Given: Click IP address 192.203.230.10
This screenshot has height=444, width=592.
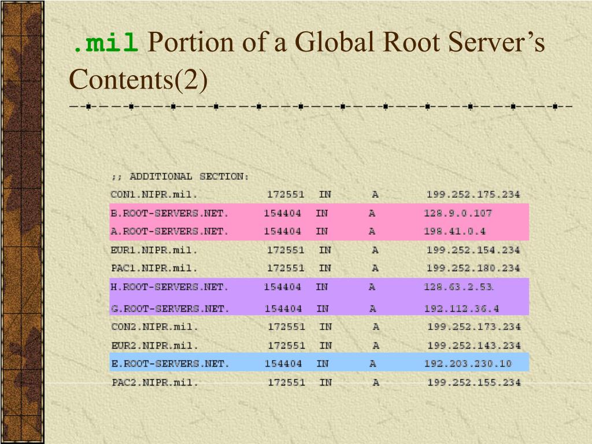Looking at the screenshot, I should tap(468, 364).
